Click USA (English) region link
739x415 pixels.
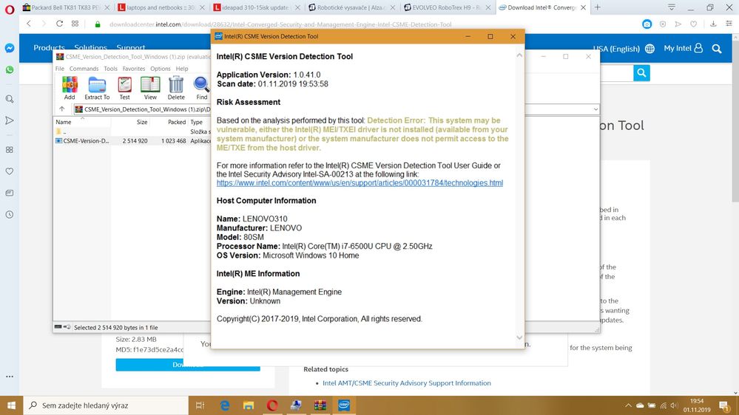pos(616,49)
